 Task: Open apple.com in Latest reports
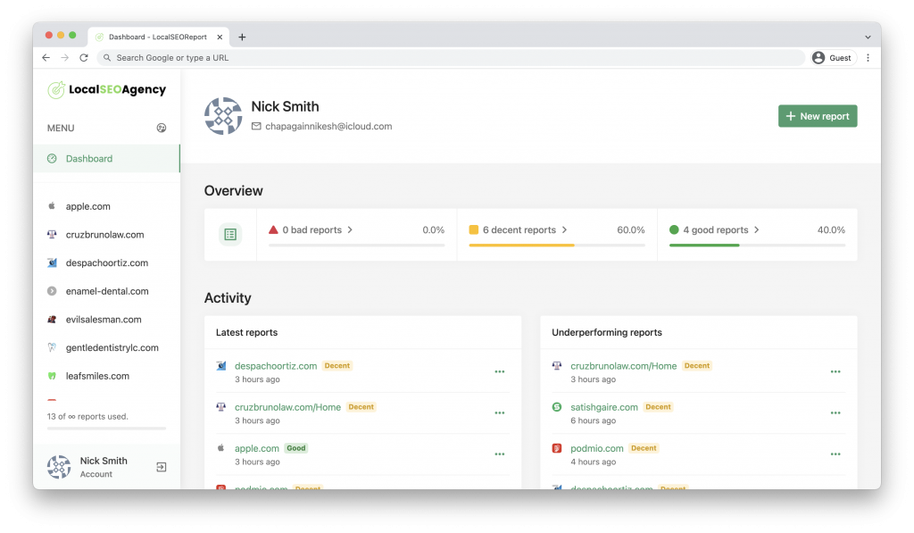(x=257, y=448)
